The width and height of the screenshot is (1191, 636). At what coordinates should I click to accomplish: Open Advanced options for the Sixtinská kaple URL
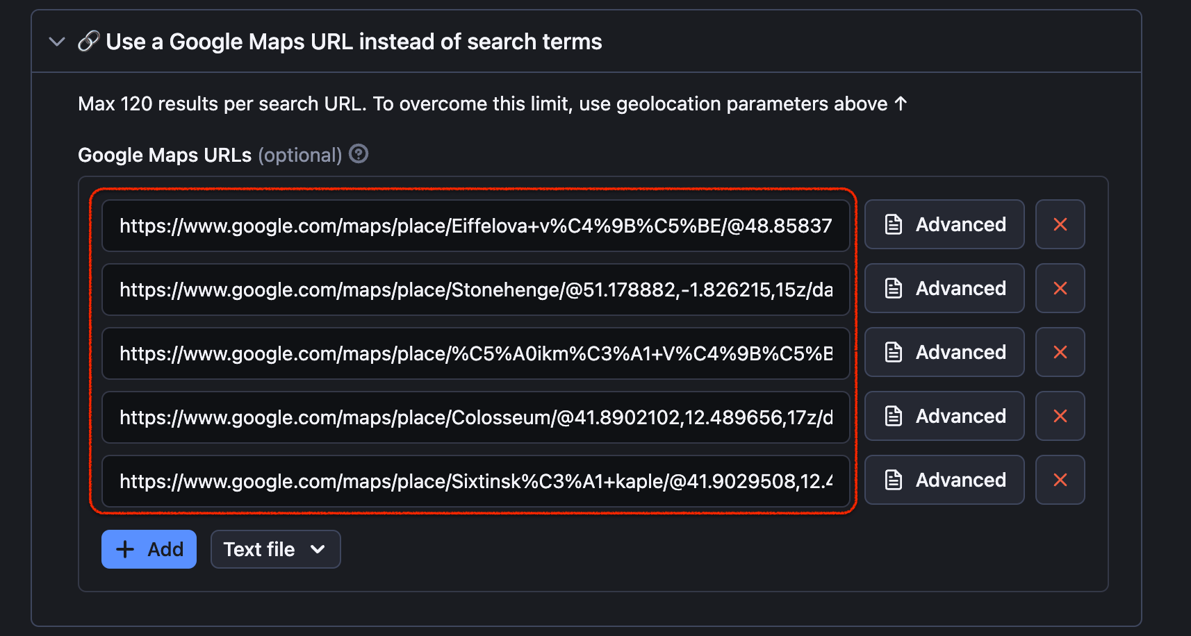[944, 480]
